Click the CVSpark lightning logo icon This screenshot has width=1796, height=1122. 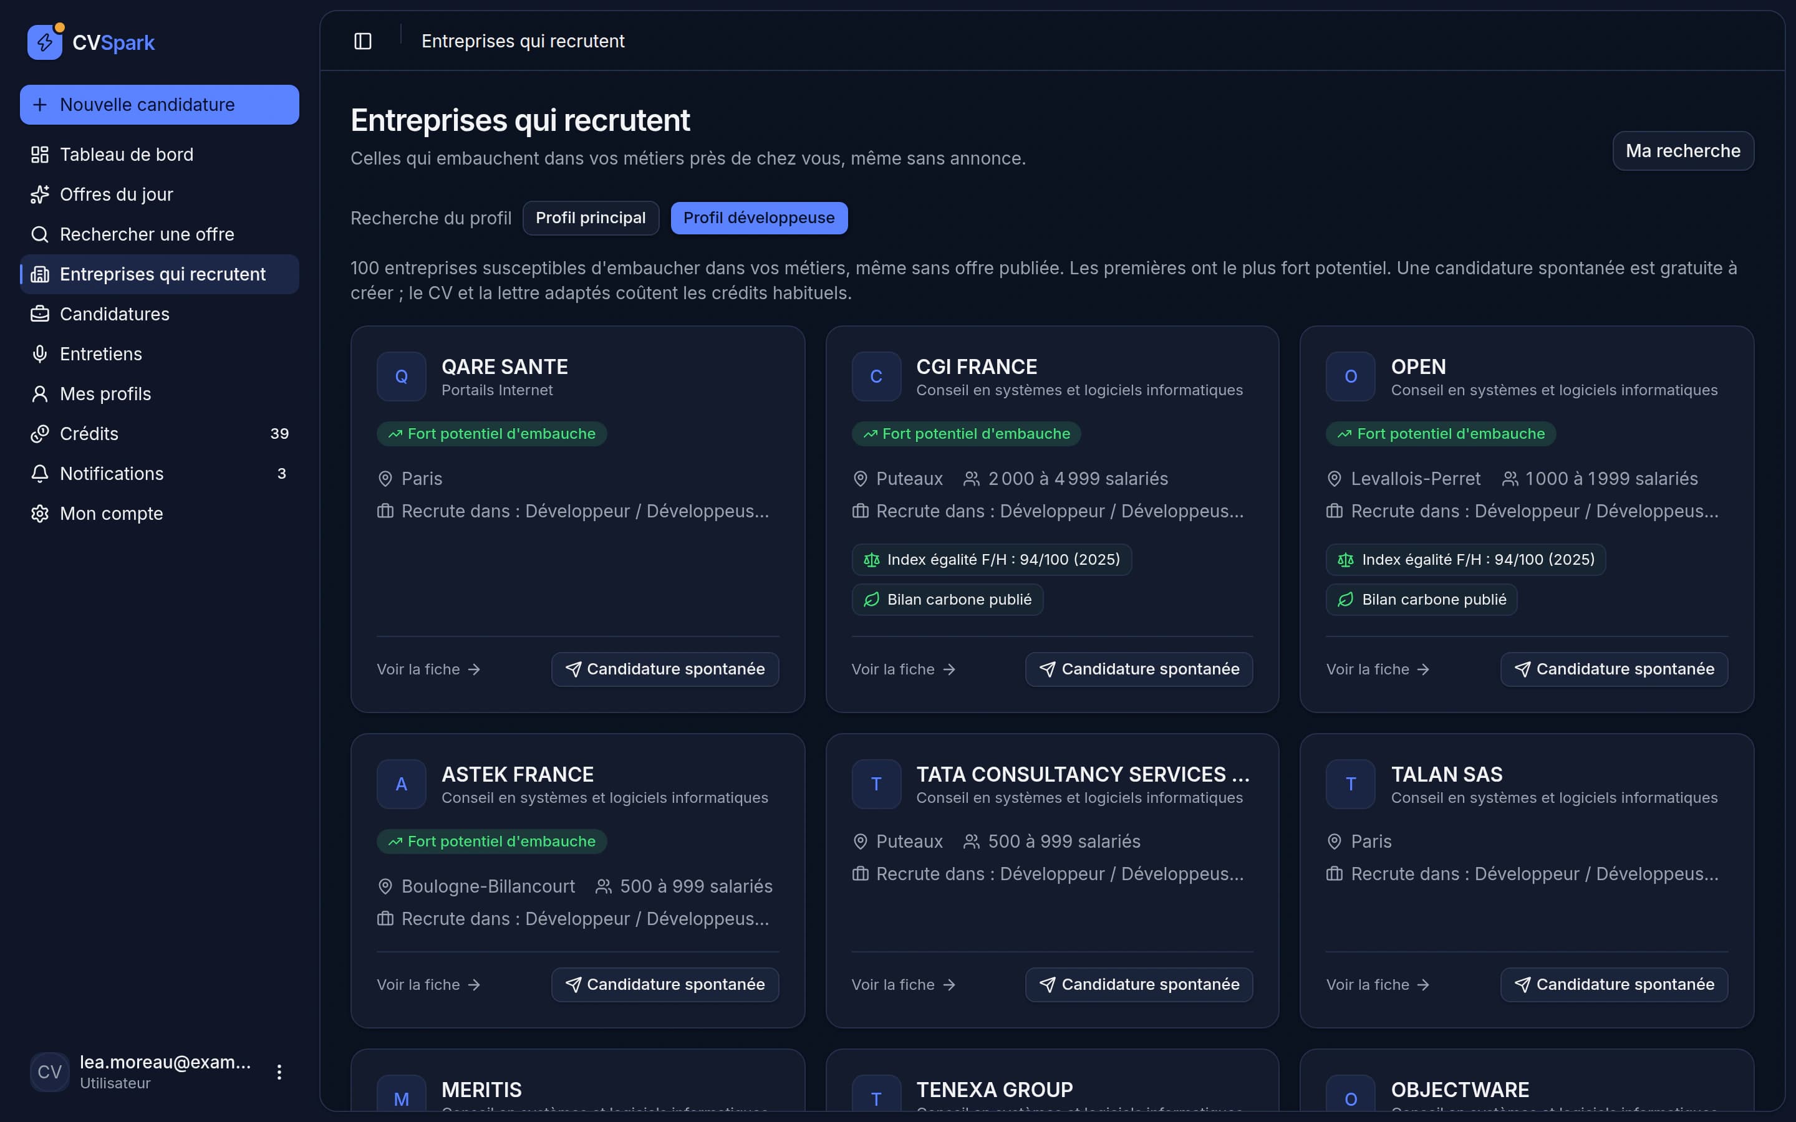pos(44,42)
